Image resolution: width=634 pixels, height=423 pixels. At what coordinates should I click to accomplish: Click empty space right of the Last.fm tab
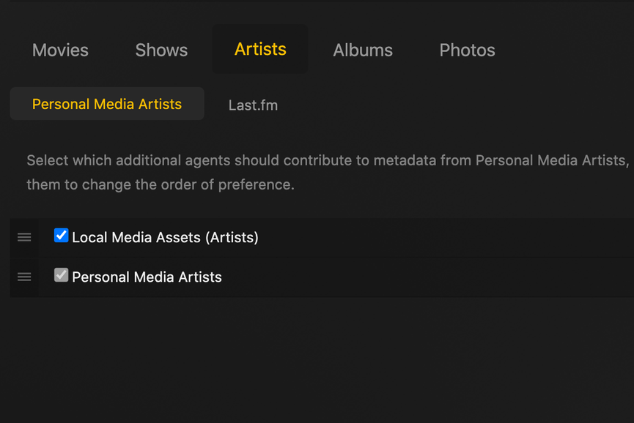tap(454, 105)
